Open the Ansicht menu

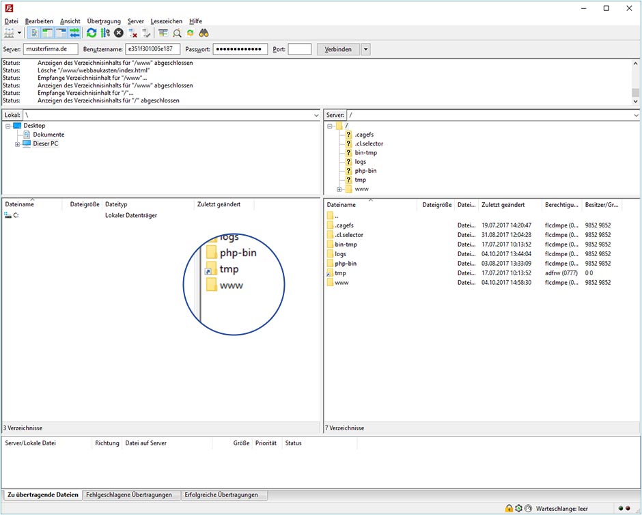pyautogui.click(x=70, y=21)
